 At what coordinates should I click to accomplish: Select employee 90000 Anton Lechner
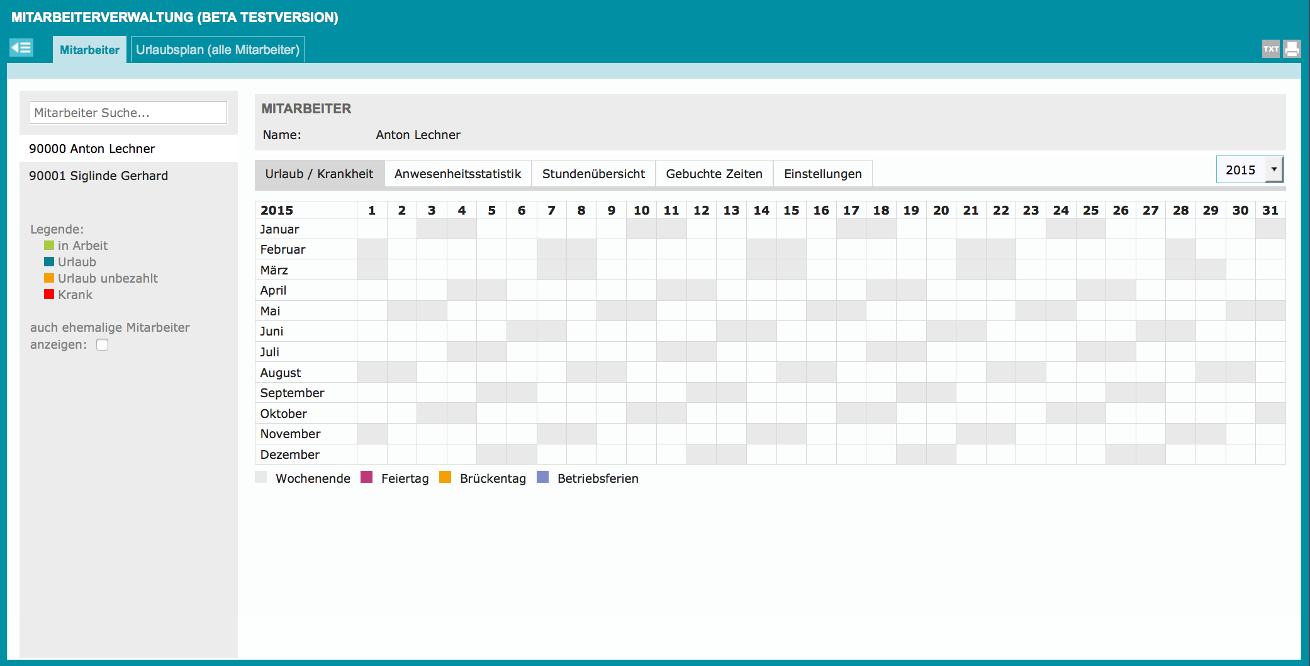click(92, 149)
